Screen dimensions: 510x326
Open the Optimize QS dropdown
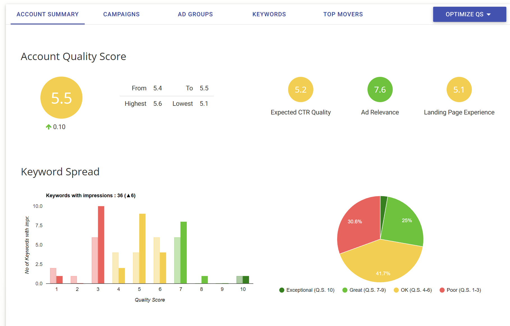469,14
